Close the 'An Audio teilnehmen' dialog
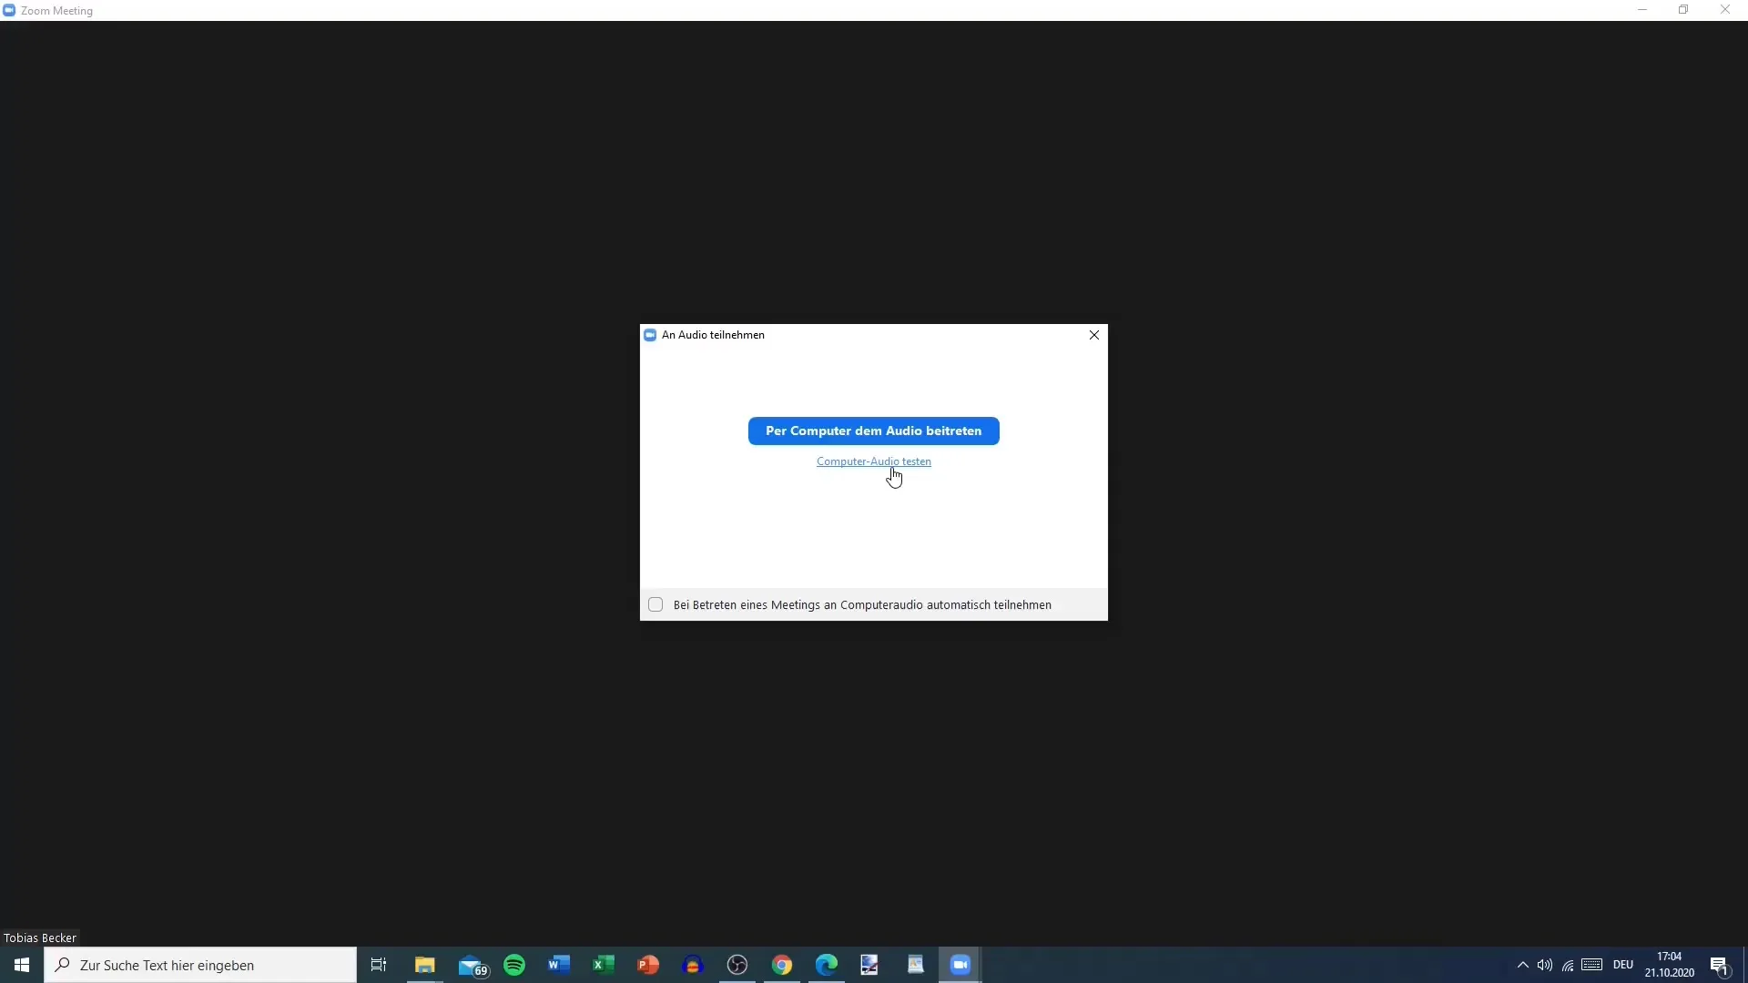This screenshot has width=1748, height=983. 1094,335
